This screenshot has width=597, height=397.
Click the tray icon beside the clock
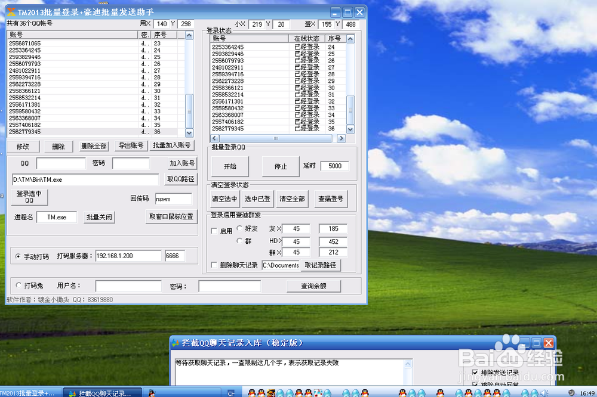tap(571, 393)
